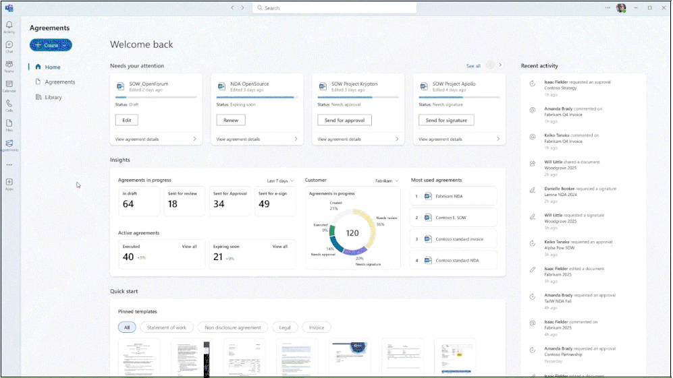Open Calls from the left rail
Screen dimensions: 673x378
pyautogui.click(x=9, y=105)
